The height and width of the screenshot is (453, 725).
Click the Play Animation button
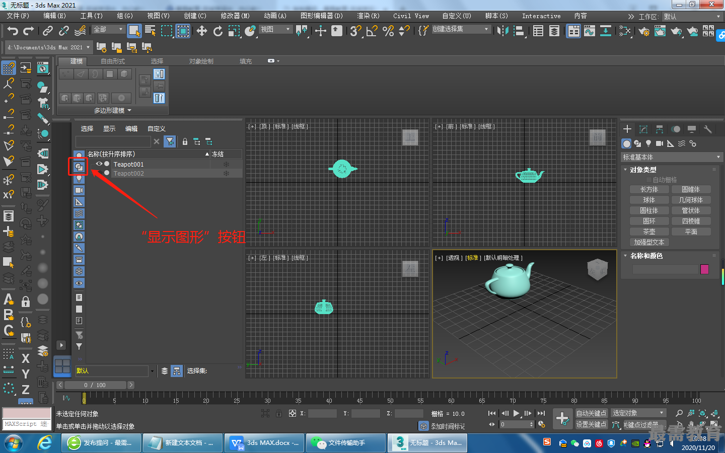point(516,413)
